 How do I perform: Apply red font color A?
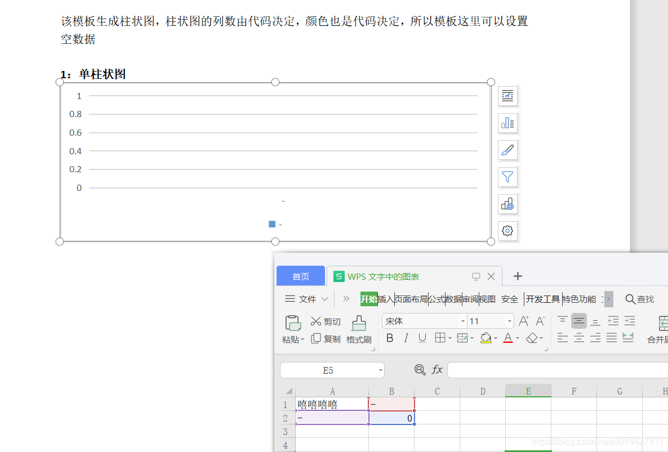tap(508, 338)
